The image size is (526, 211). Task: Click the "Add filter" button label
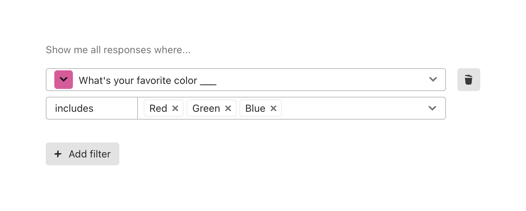90,154
